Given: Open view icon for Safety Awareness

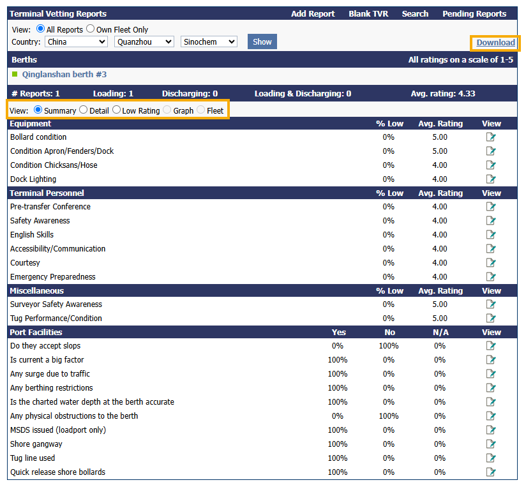Looking at the screenshot, I should pyautogui.click(x=491, y=221).
